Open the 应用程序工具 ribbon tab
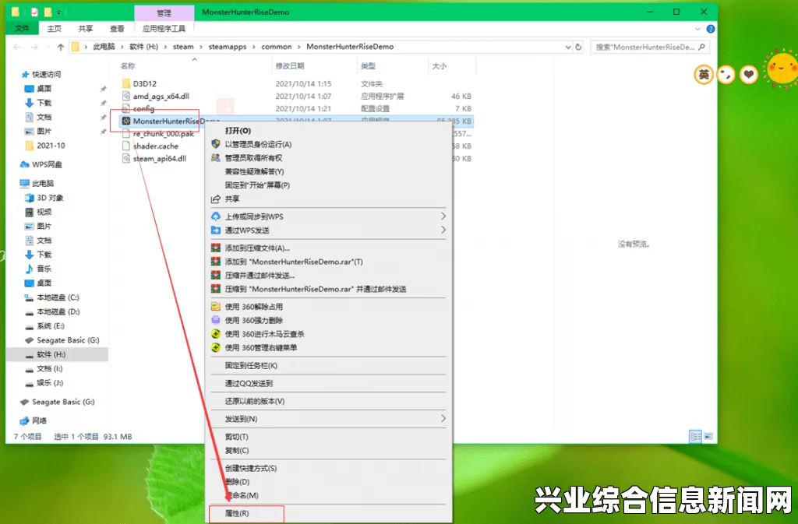Image resolution: width=798 pixels, height=524 pixels. point(164,29)
